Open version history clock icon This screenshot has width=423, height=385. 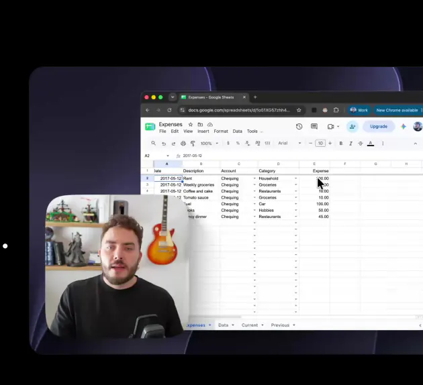pyautogui.click(x=299, y=126)
